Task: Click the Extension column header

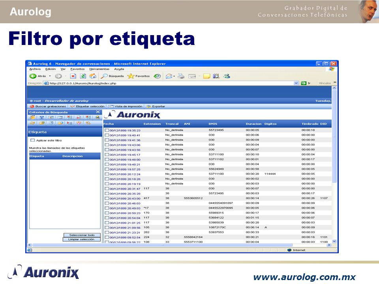Action: pyautogui.click(x=152, y=123)
